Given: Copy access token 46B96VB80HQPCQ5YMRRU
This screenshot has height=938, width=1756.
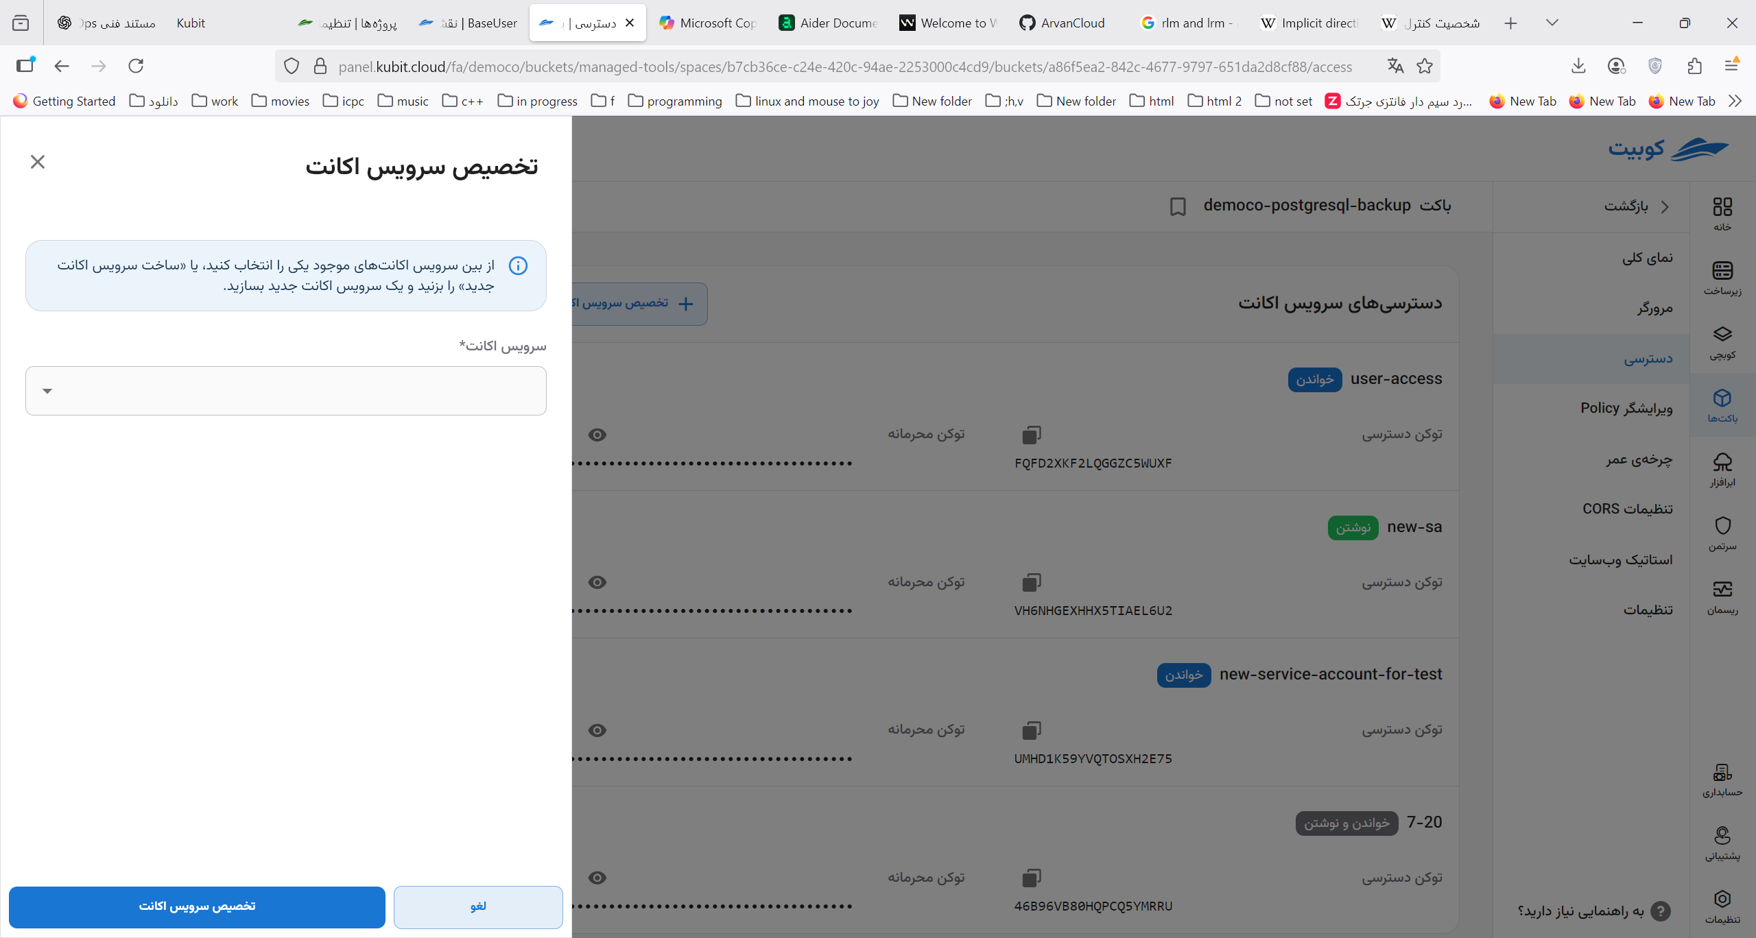Looking at the screenshot, I should (1032, 878).
